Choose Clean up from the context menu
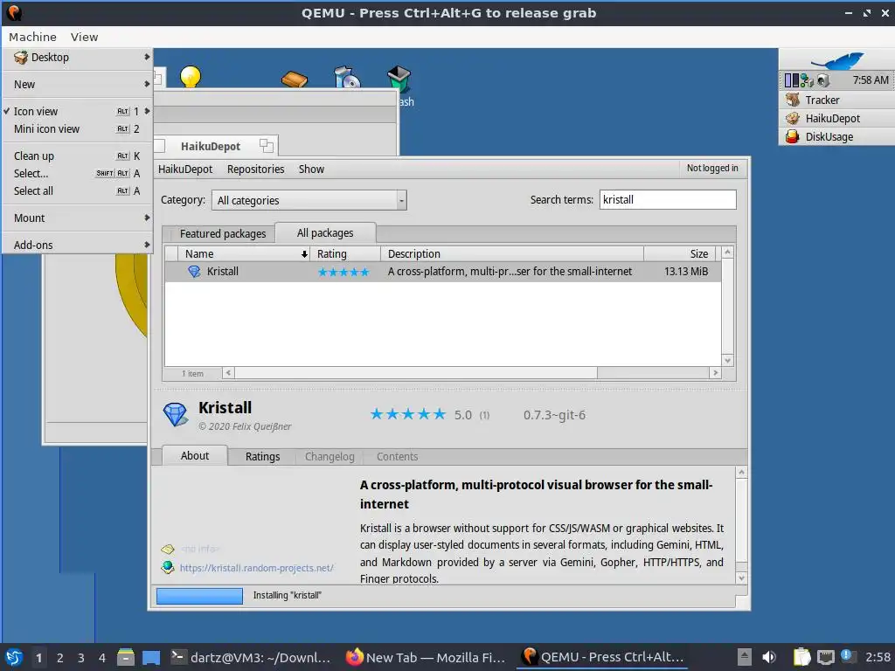895x671 pixels. coord(77,156)
